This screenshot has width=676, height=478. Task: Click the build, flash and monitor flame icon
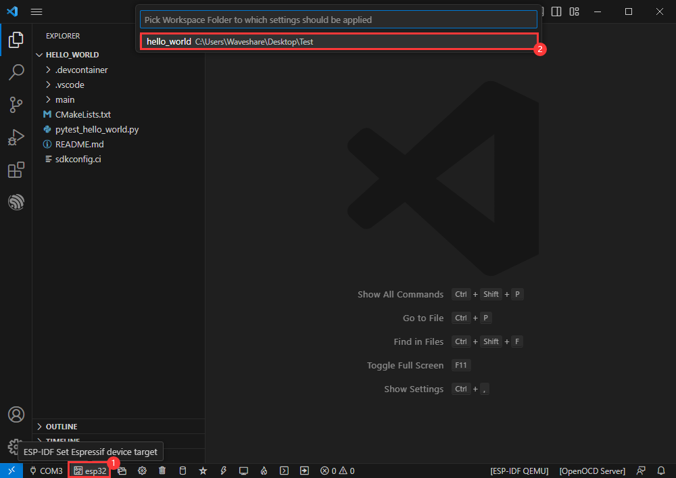tap(264, 471)
